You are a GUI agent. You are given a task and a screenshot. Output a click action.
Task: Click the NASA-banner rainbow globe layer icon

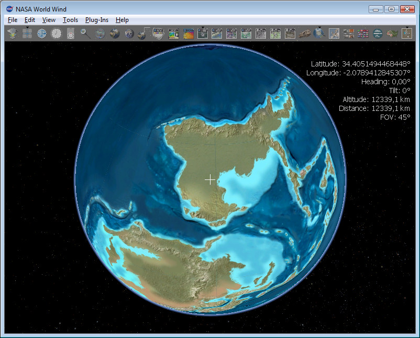click(158, 33)
